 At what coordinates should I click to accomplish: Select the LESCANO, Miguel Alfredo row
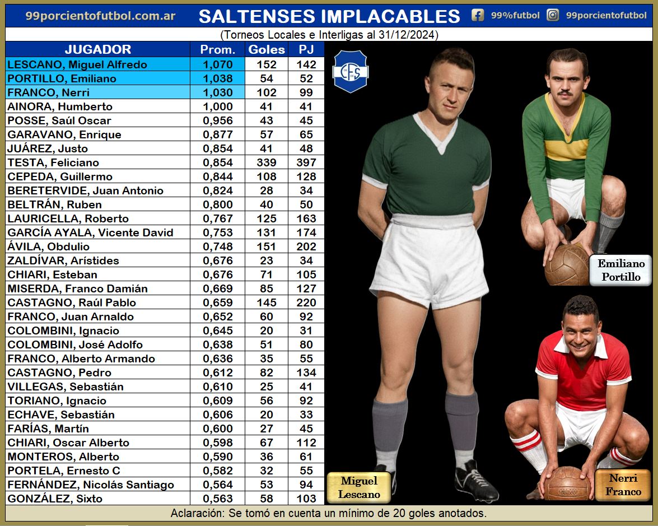coord(165,64)
